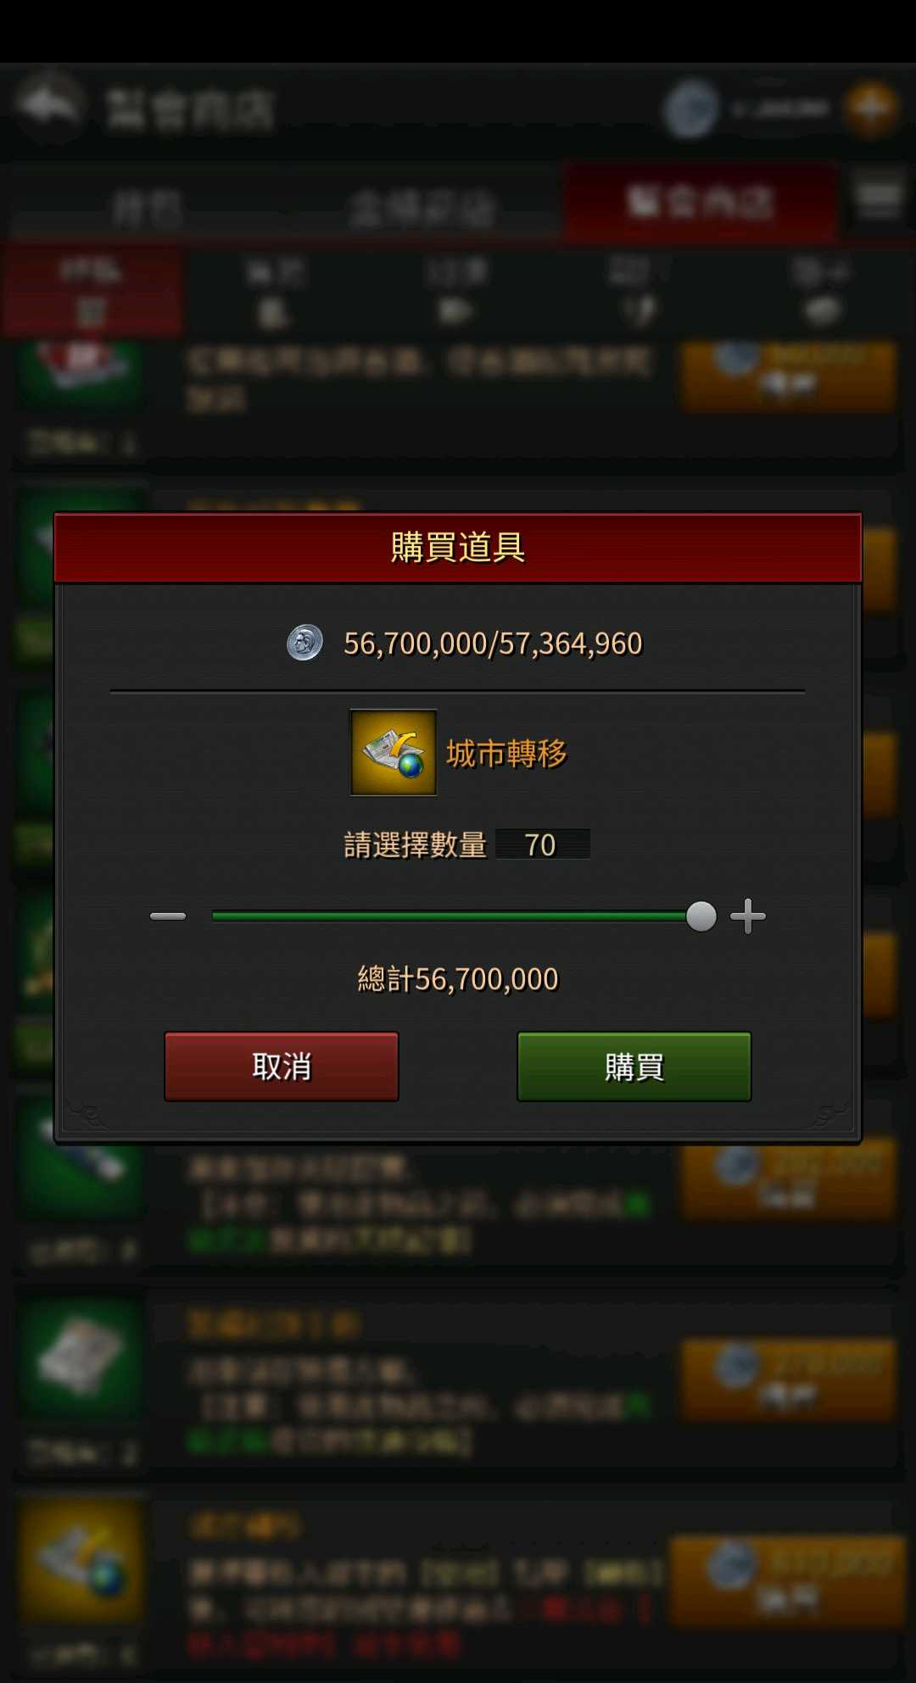Screen dimensions: 916x1683
Task: Confirm purchase with green 購買 button
Action: point(634,1067)
